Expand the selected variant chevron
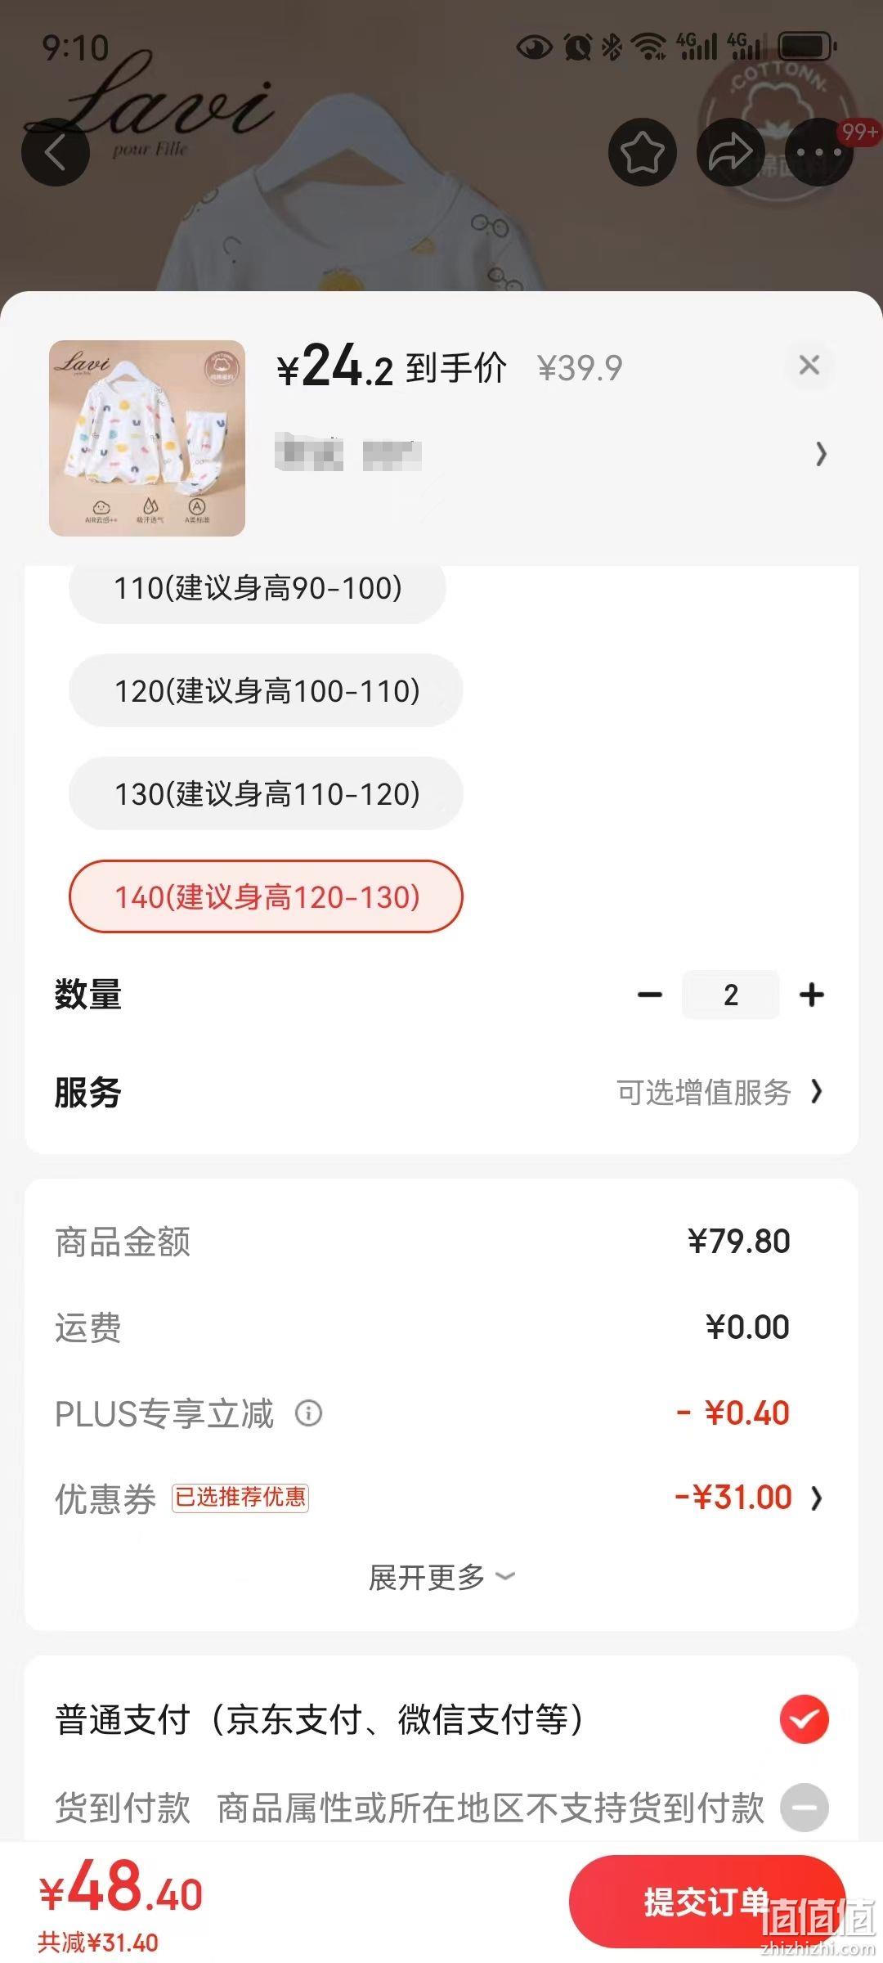The height and width of the screenshot is (1963, 883). [x=821, y=454]
